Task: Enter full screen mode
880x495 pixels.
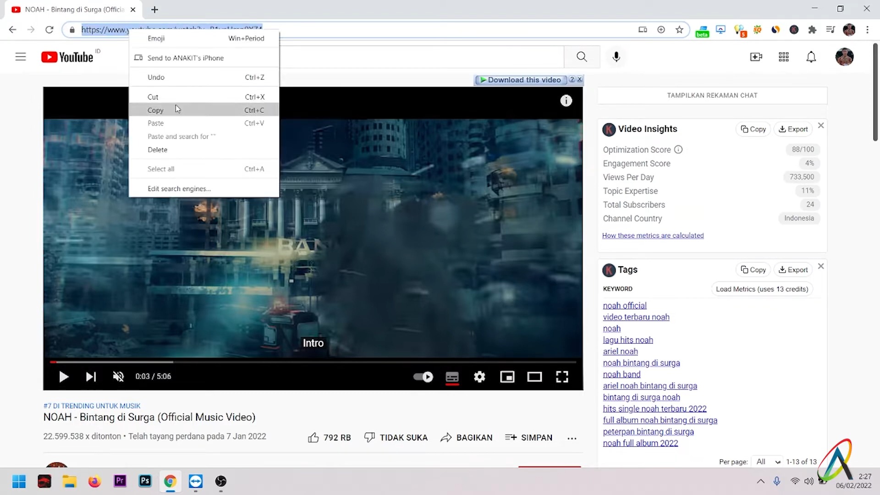Action: click(x=562, y=377)
